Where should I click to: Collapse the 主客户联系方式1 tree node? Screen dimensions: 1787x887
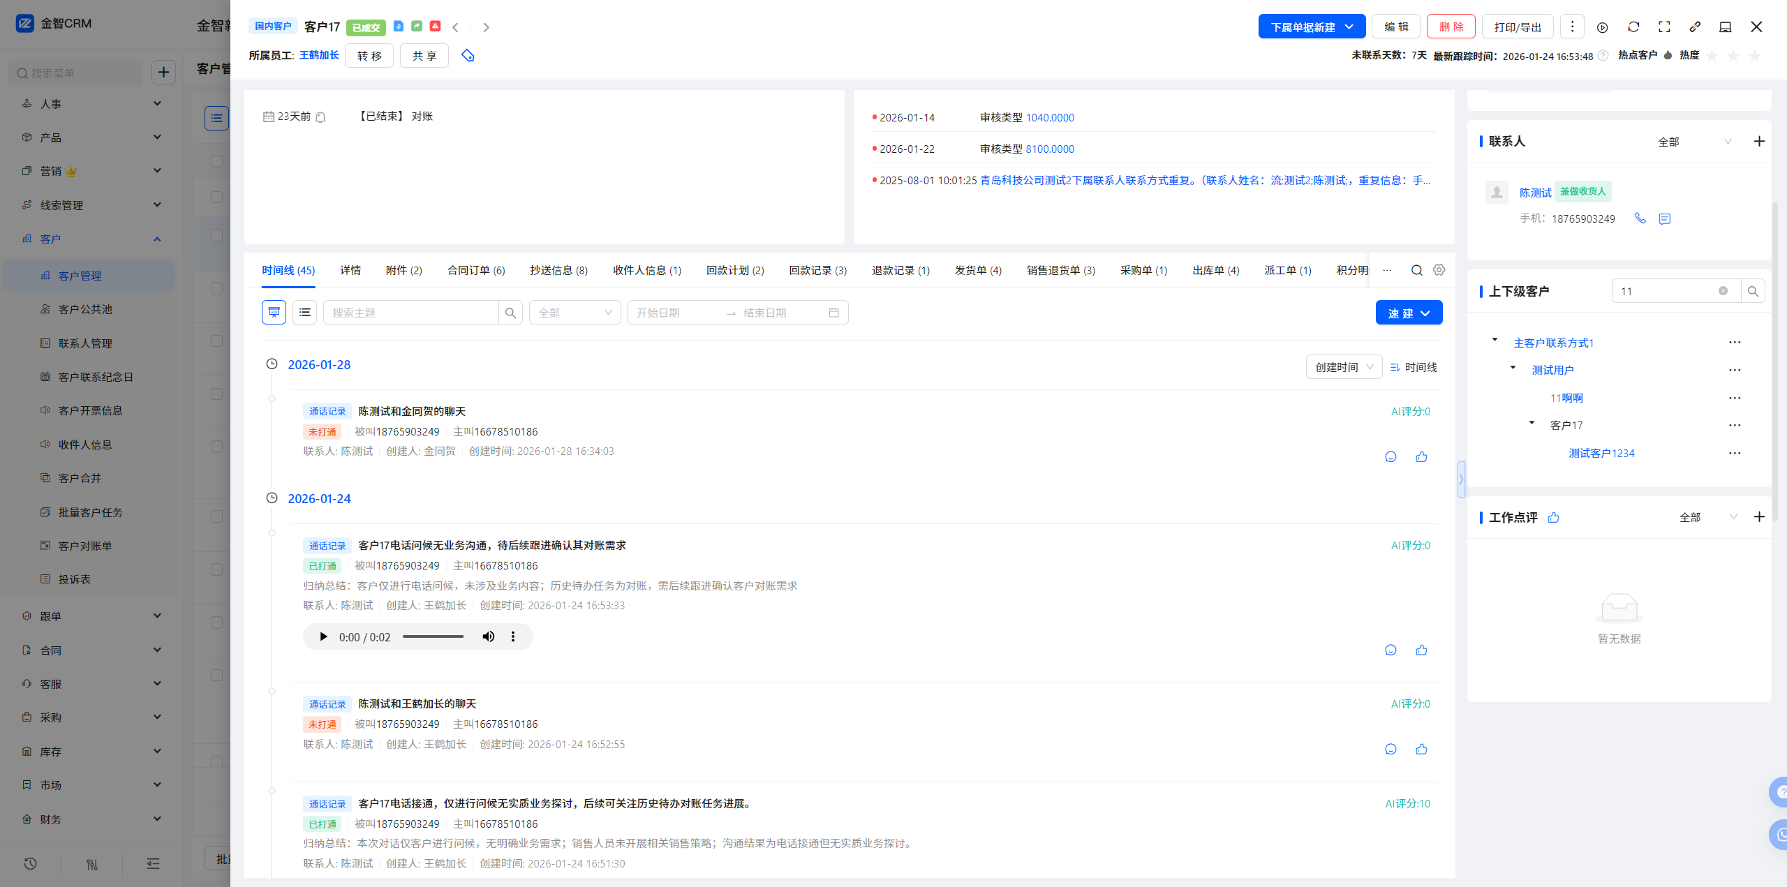click(1495, 340)
